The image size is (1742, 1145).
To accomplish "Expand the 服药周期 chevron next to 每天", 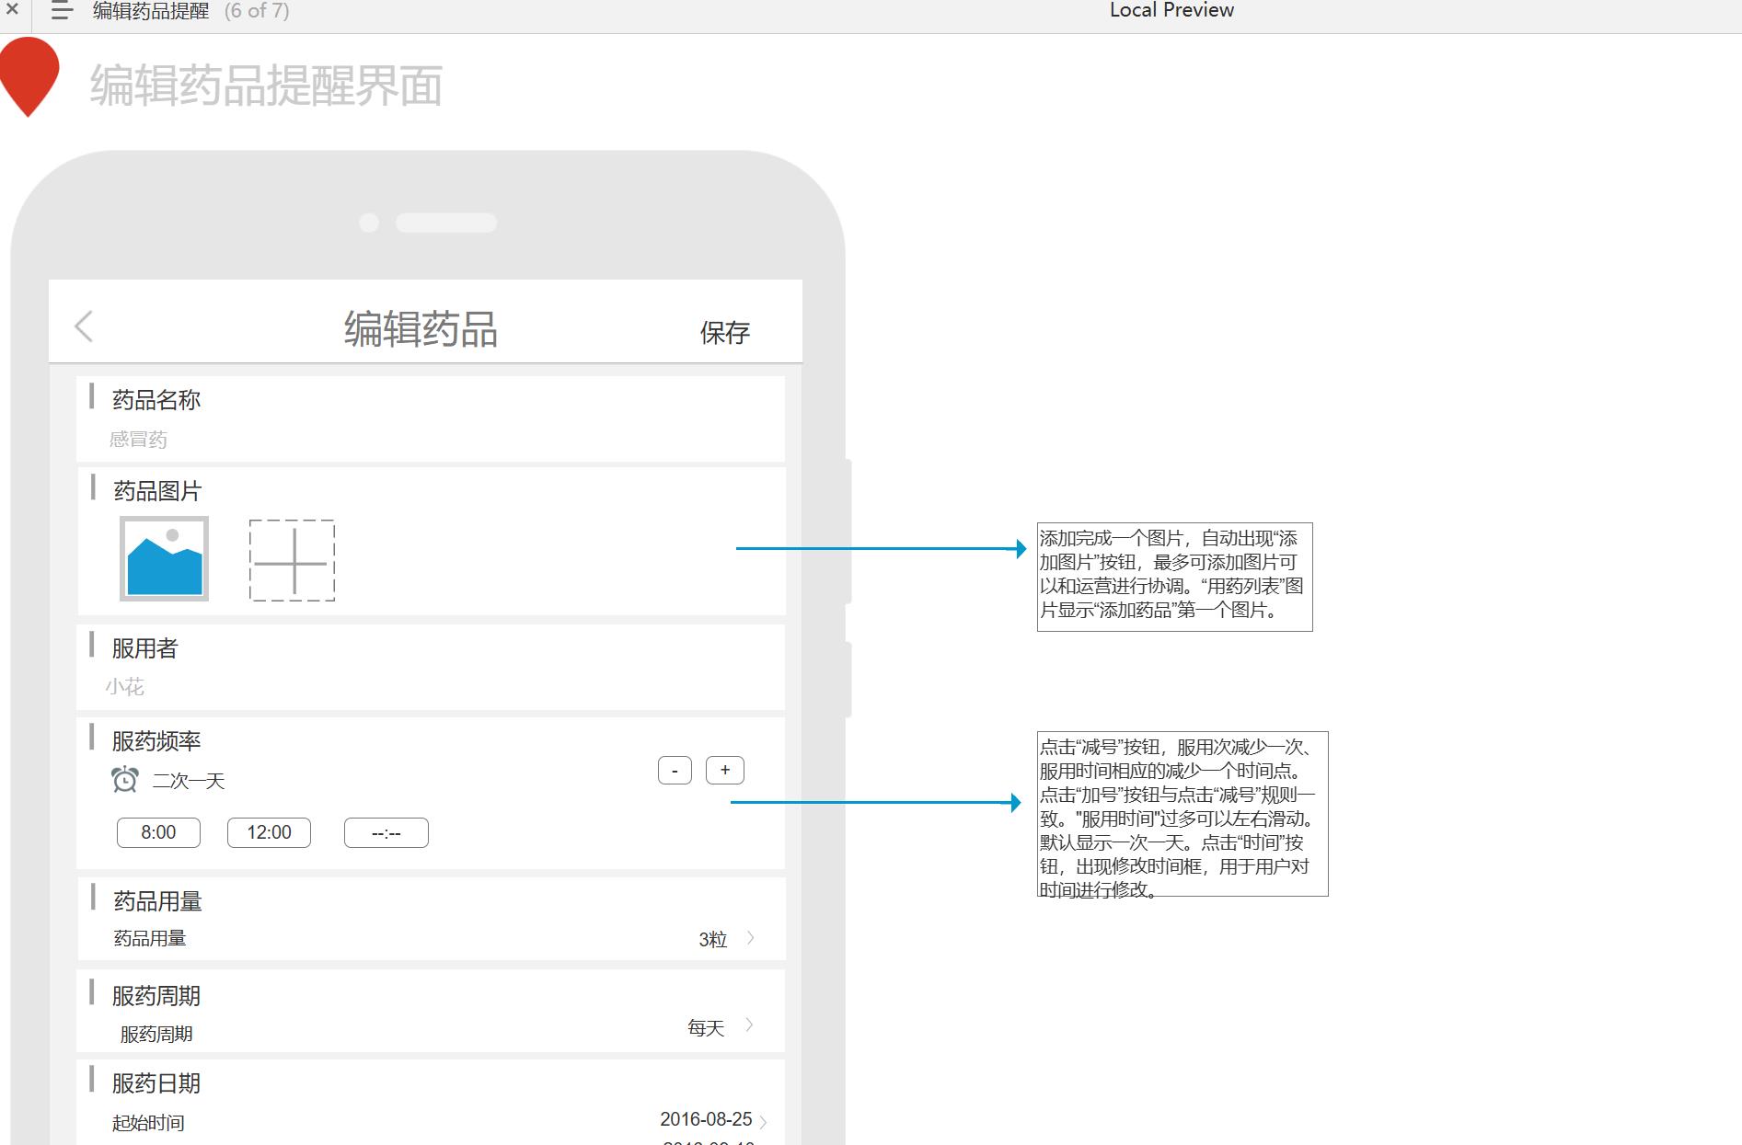I will click(x=750, y=1025).
